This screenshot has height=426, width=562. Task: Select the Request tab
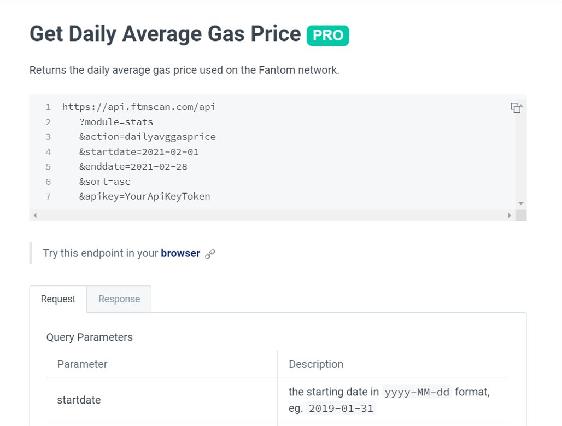[58, 299]
